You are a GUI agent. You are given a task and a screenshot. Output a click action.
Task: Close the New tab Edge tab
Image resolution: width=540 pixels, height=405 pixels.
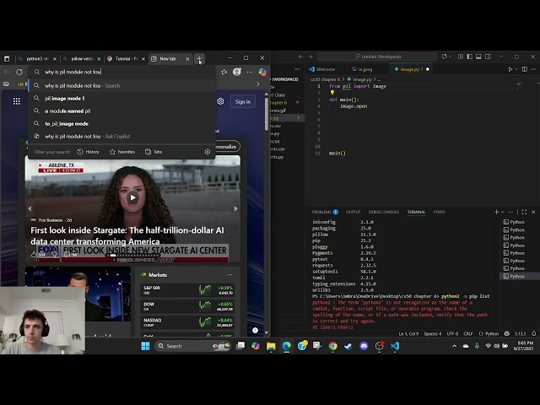(187, 59)
